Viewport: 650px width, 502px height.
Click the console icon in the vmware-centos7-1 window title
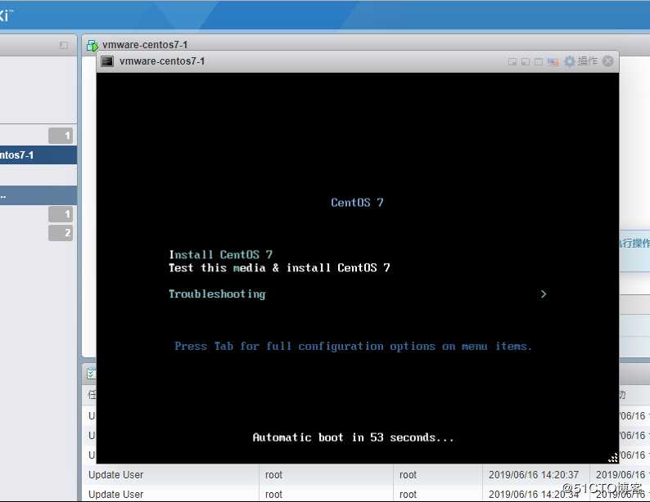pos(107,61)
